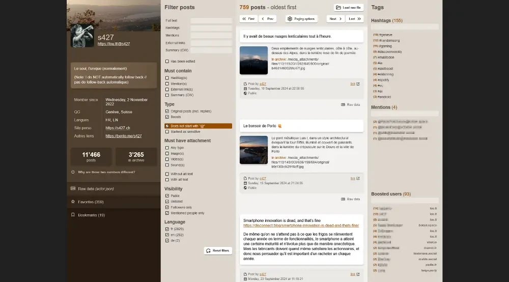The image size is (509, 282).
Task: Open Paging options gear icon
Action: tap(290, 19)
